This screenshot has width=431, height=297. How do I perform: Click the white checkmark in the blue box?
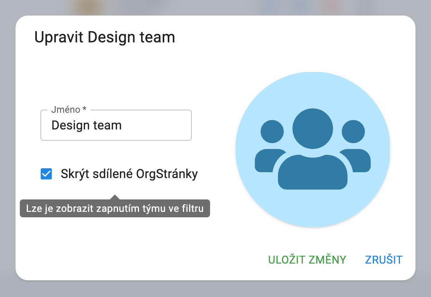point(46,174)
